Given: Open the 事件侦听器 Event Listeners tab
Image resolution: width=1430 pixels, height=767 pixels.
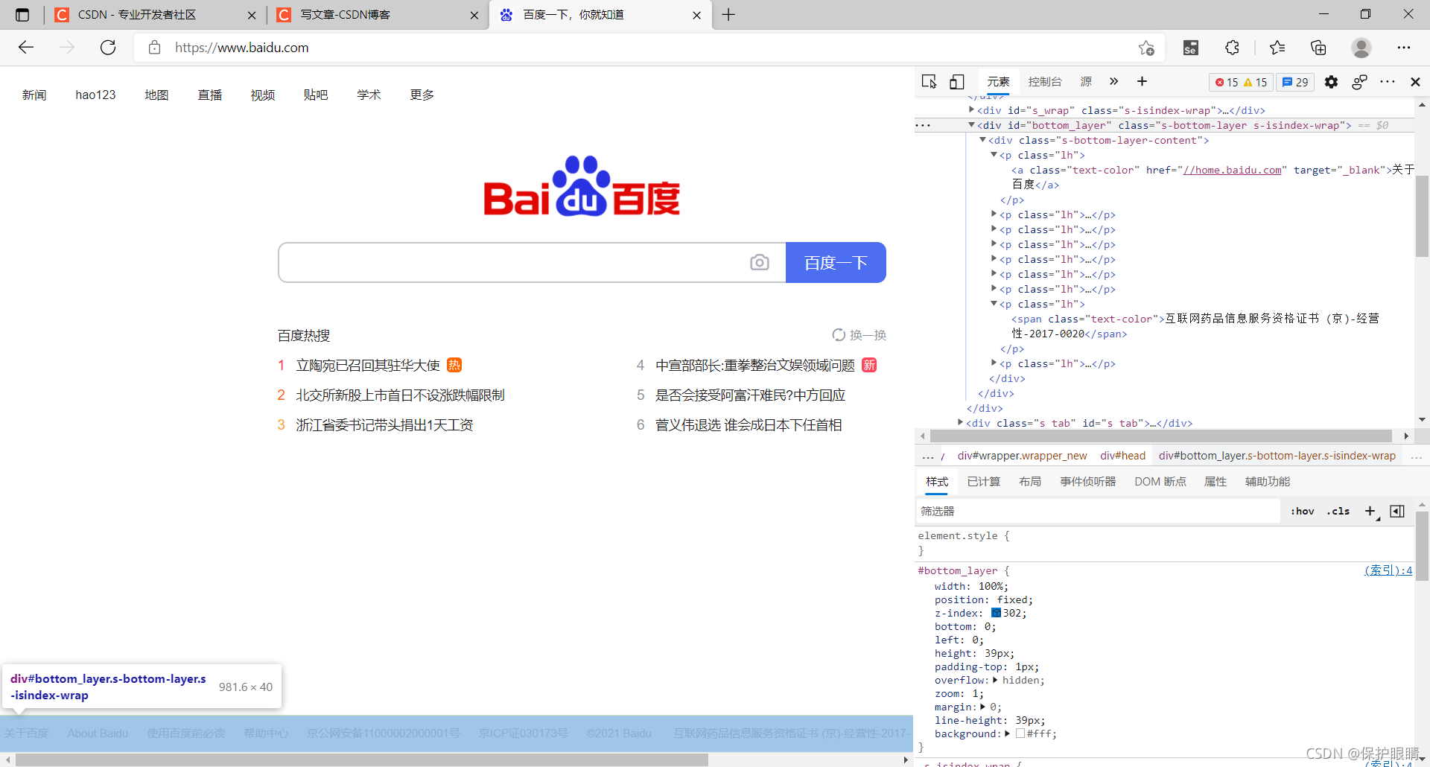Looking at the screenshot, I should click(x=1088, y=482).
